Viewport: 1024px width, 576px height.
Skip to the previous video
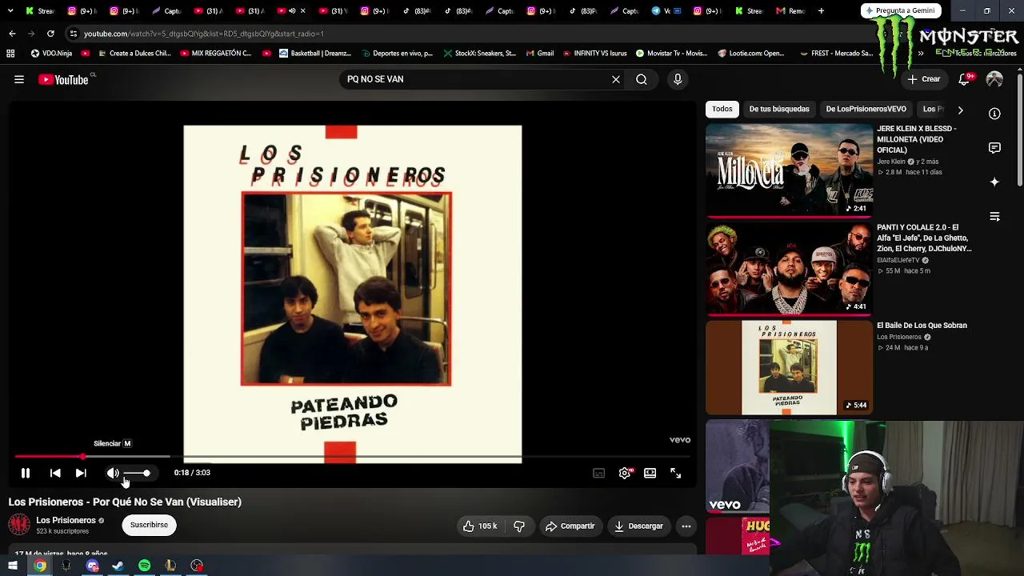[x=55, y=473]
